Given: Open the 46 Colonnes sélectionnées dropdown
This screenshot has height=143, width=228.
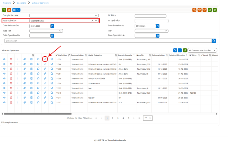Looking at the screenshot, I should pos(202,50).
